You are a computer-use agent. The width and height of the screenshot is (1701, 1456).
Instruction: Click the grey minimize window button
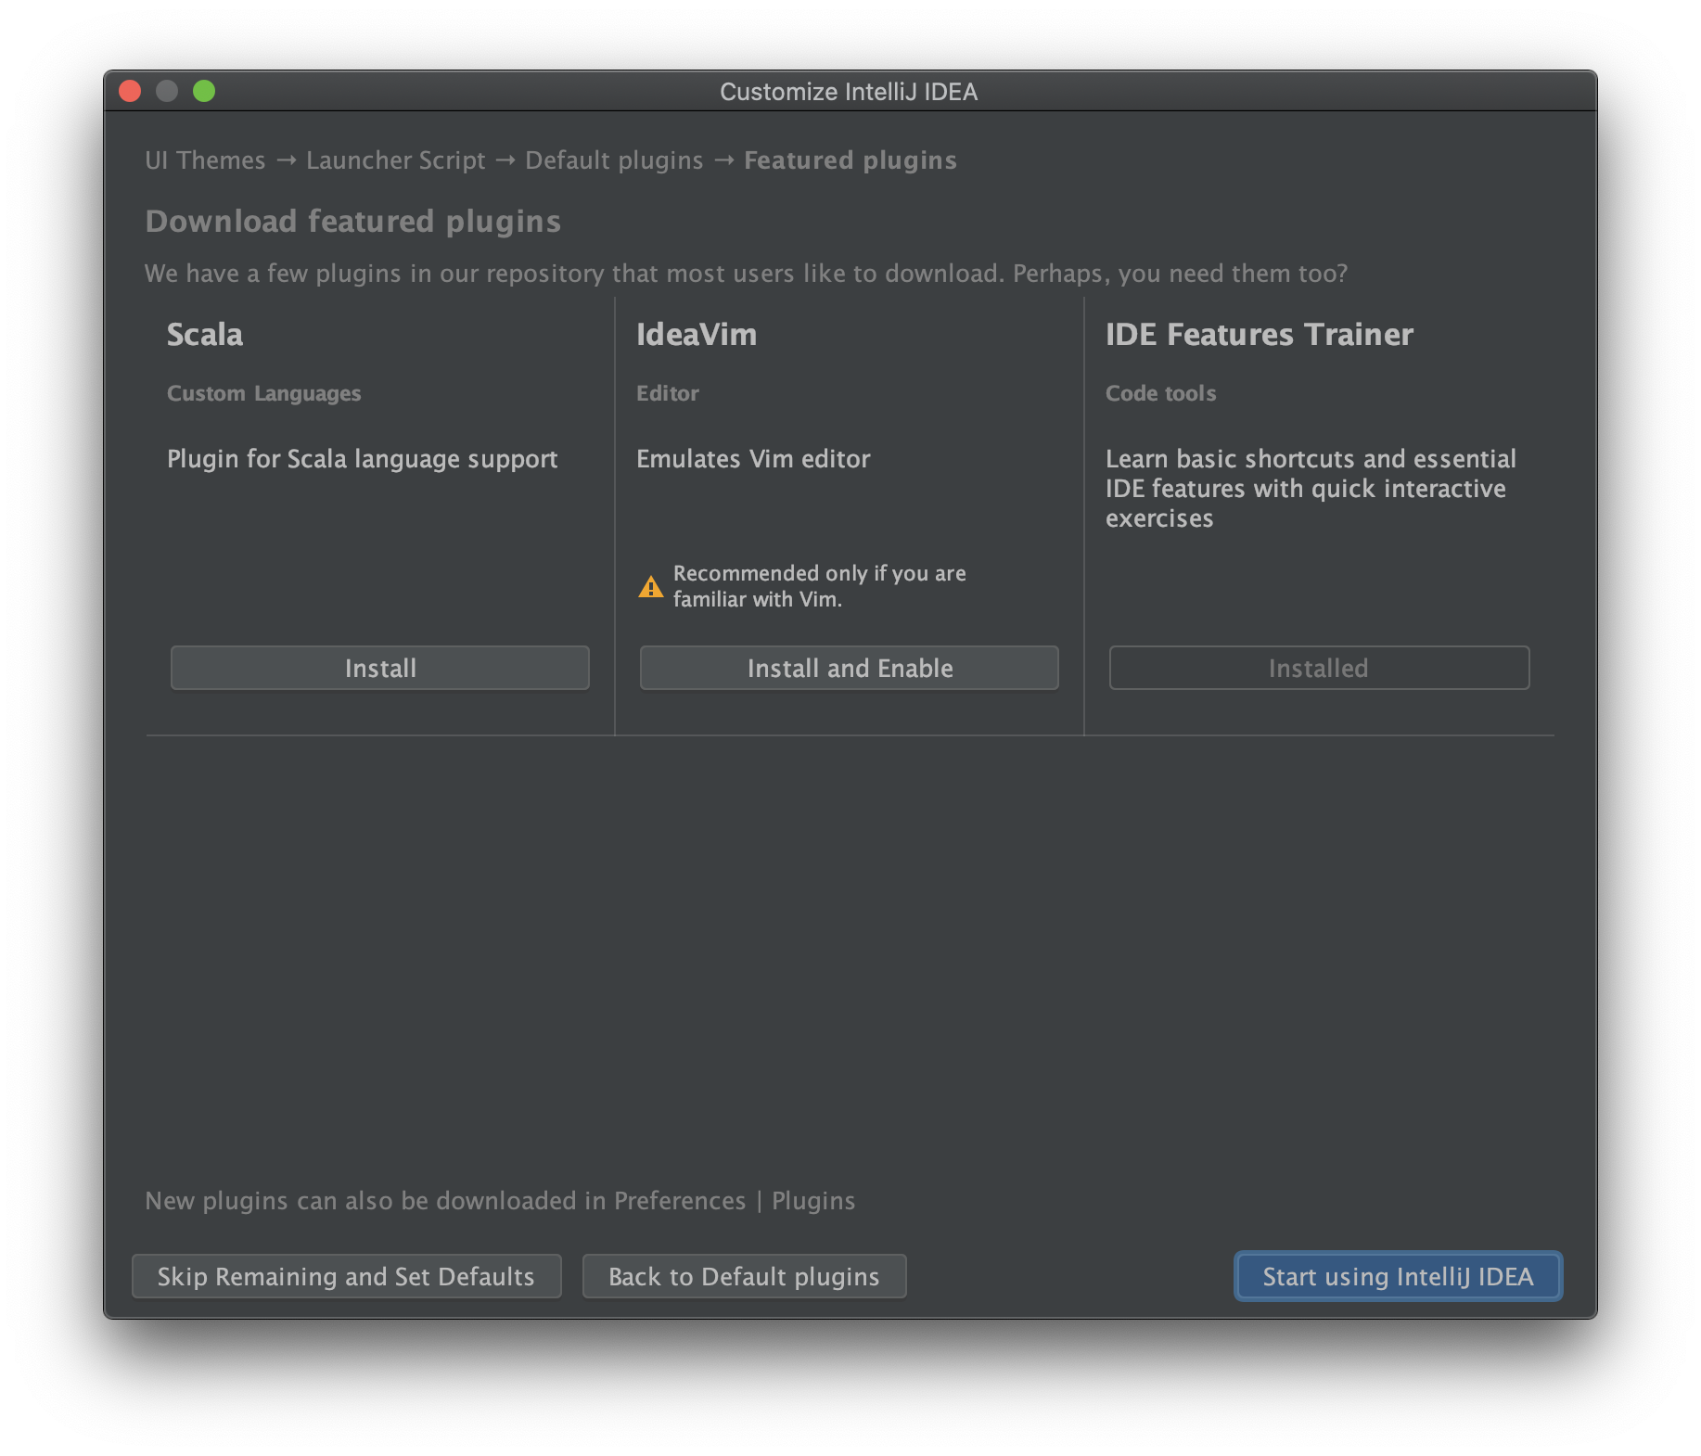tap(167, 91)
